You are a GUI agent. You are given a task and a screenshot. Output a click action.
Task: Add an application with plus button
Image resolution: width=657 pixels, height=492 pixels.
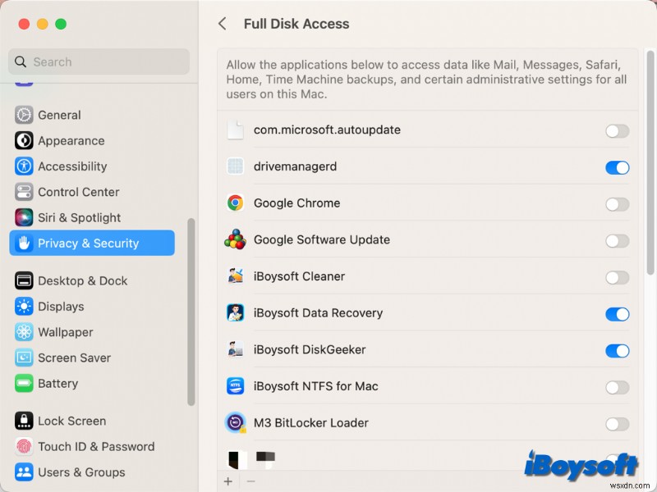tap(228, 481)
